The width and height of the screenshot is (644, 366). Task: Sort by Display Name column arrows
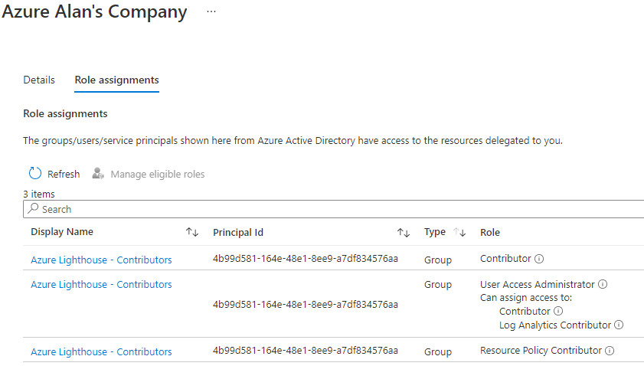[192, 232]
